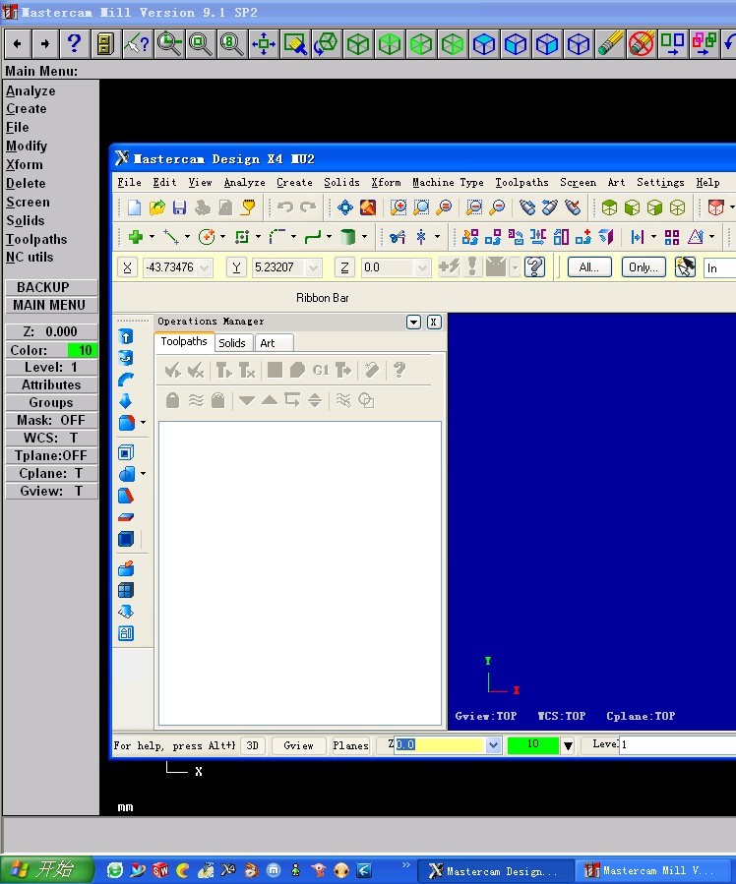Click the forward arrow in Mastercam Mill toolbar

click(x=44, y=43)
